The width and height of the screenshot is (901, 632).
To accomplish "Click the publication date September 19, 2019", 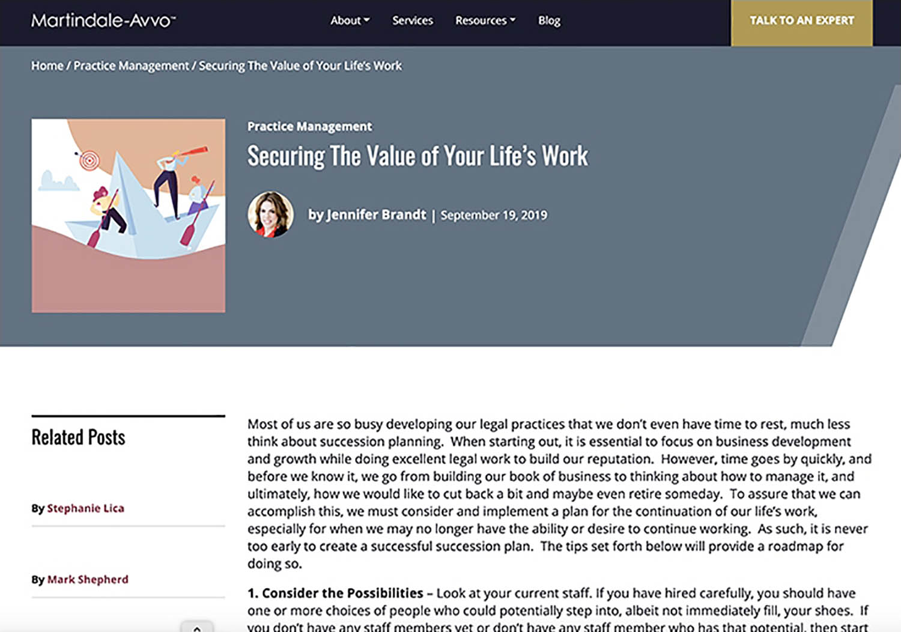I will point(494,214).
